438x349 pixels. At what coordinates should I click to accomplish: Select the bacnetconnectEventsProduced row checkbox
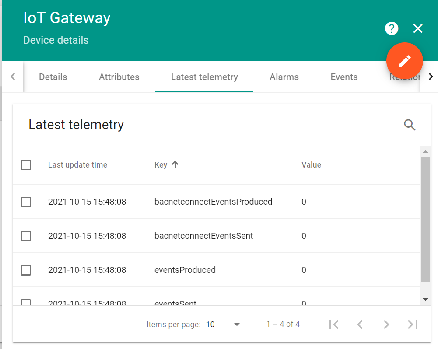pos(26,202)
